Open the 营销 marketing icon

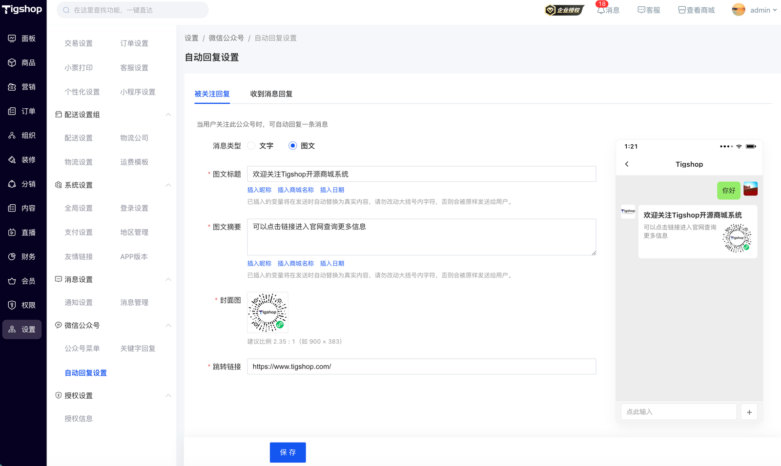[12, 87]
